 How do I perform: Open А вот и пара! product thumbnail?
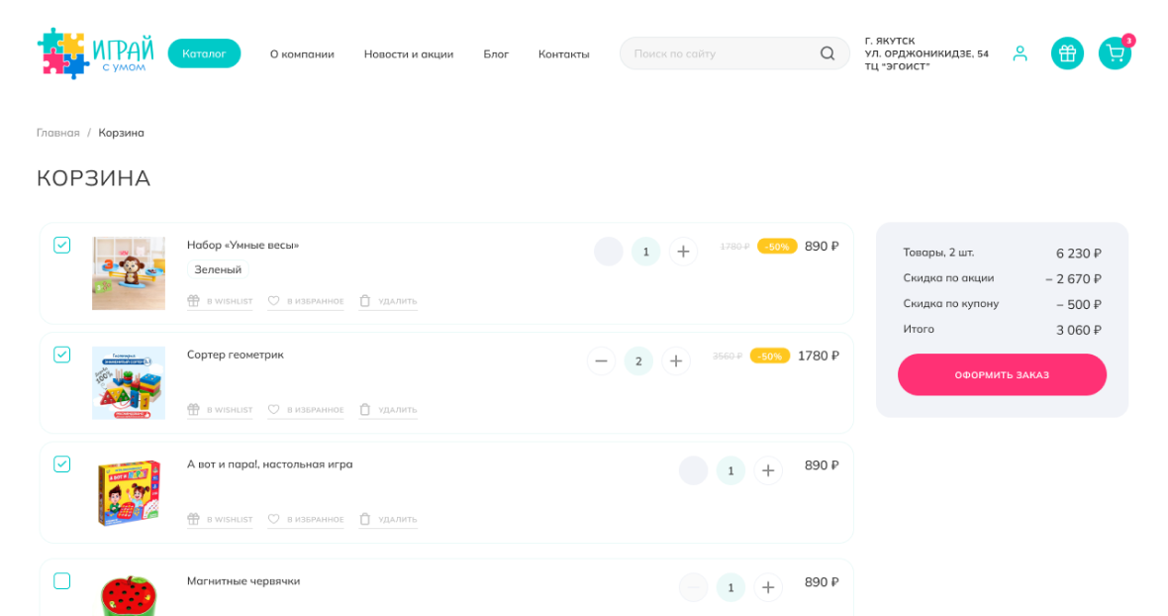point(128,492)
